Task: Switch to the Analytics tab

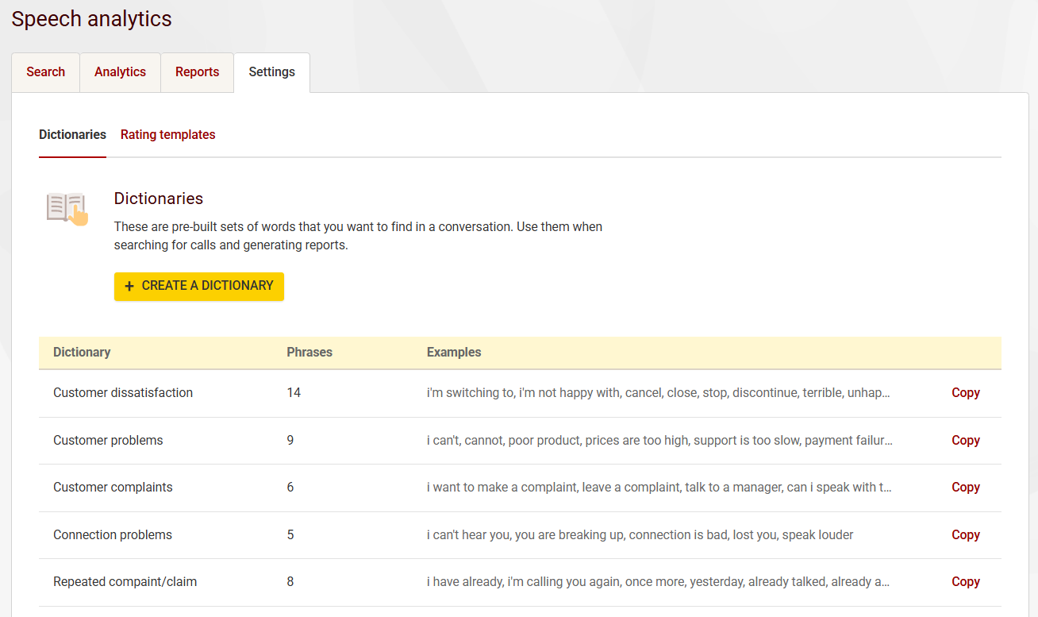Action: click(x=120, y=72)
